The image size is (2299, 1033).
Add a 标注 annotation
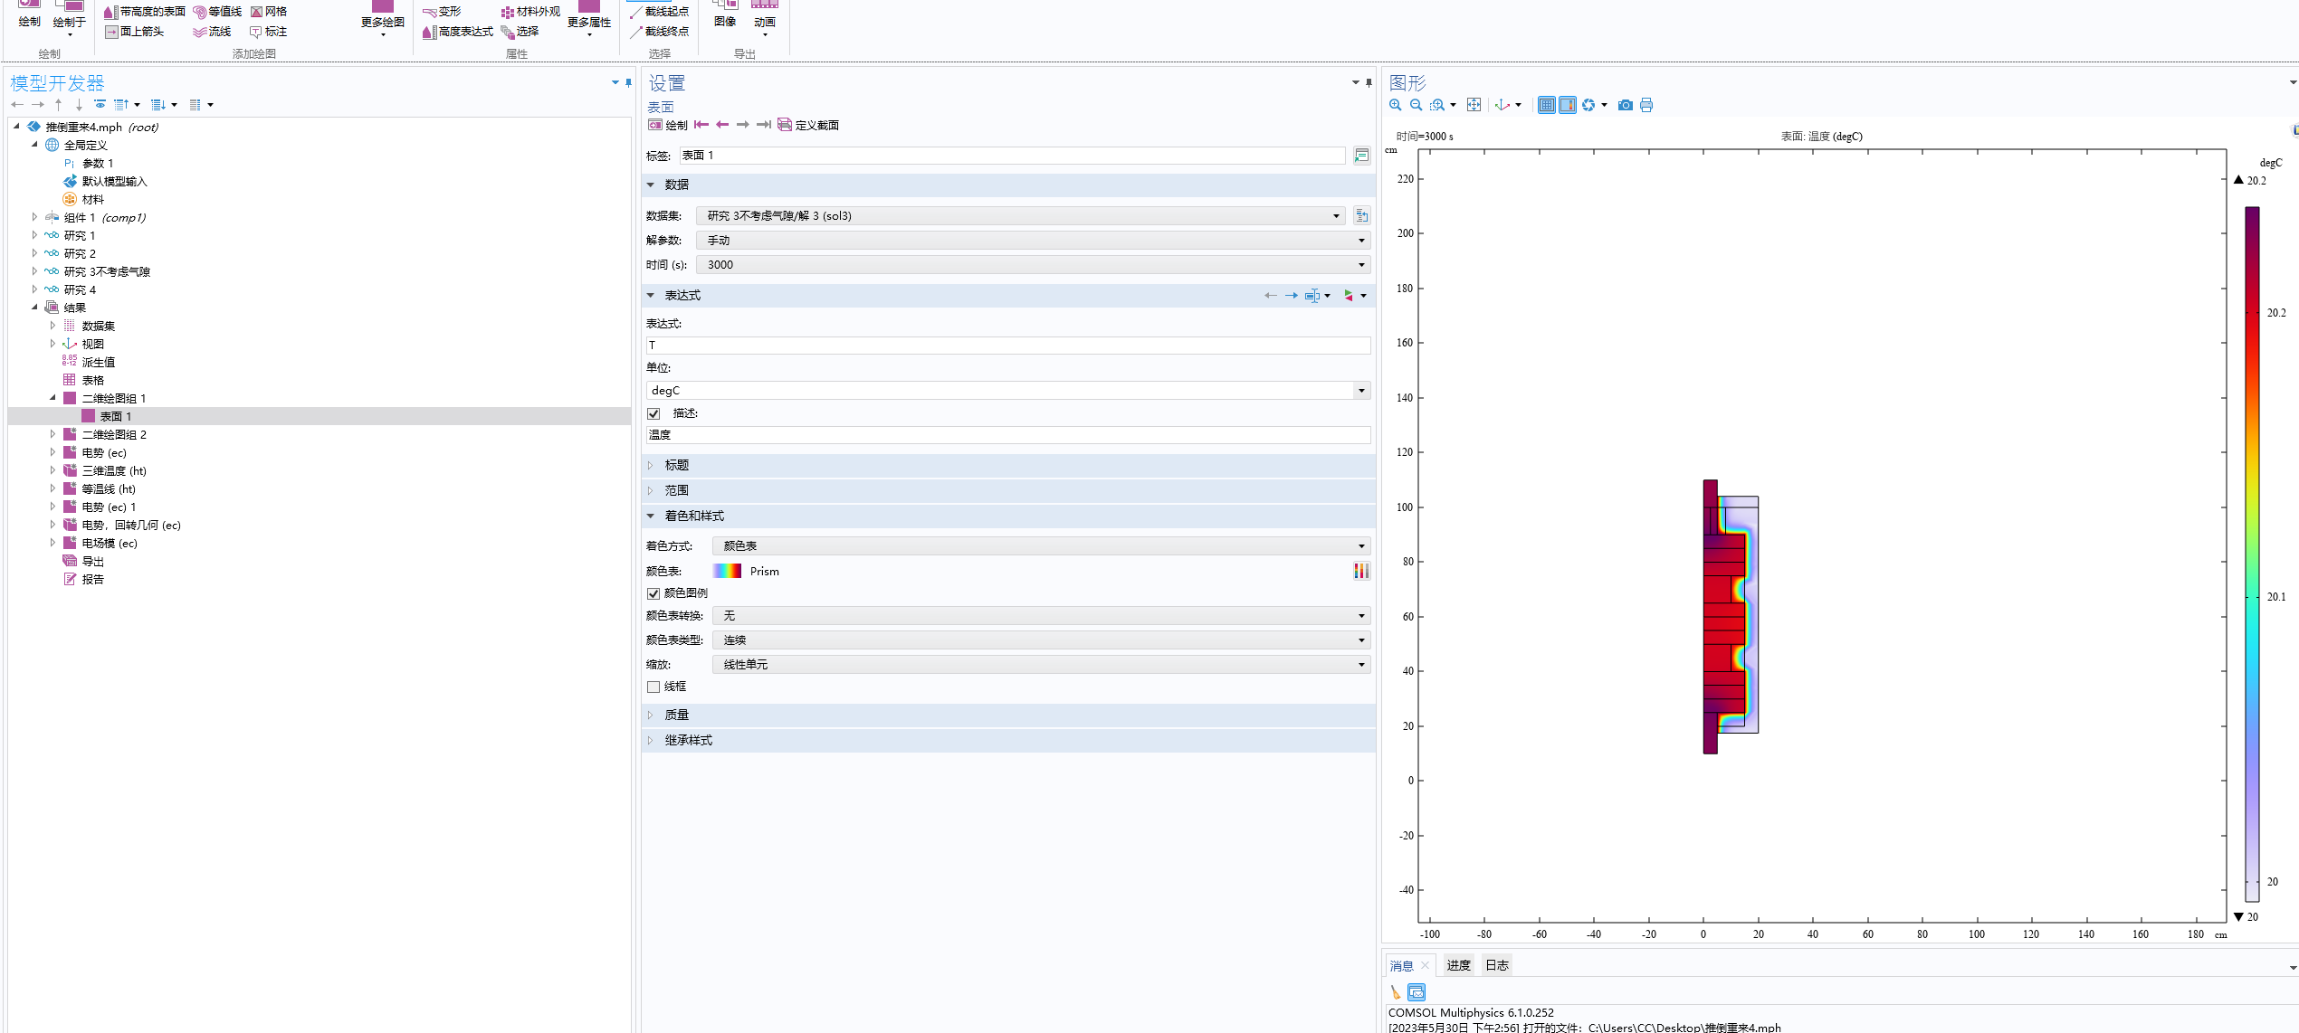click(x=269, y=32)
